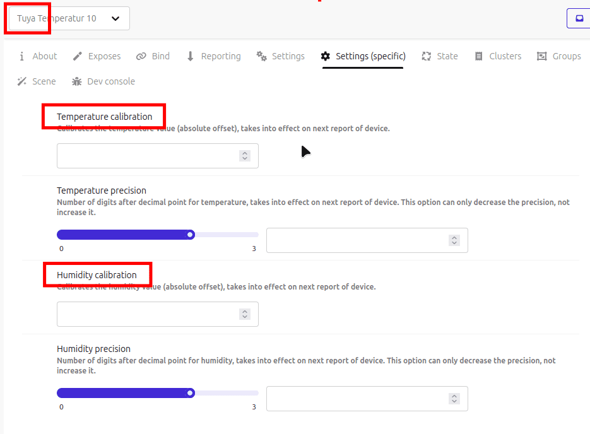Click the Temperature precision heading
The height and width of the screenshot is (434, 590).
102,191
